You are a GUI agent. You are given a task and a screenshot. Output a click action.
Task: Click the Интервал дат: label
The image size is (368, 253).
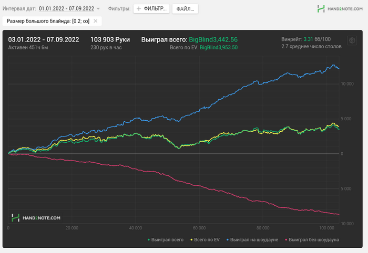[x=19, y=9]
